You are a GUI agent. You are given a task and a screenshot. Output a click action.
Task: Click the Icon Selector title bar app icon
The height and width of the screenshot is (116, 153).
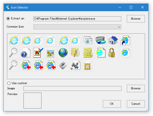pyautogui.click(x=8, y=7)
